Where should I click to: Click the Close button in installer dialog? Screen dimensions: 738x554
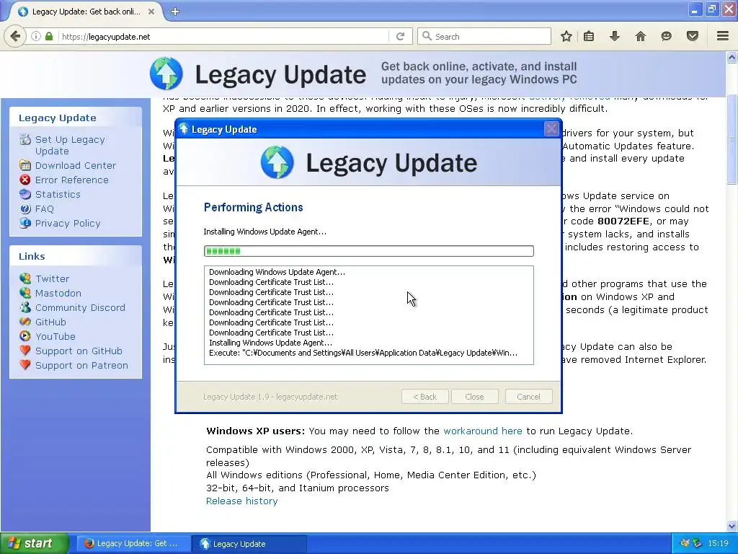pyautogui.click(x=474, y=397)
